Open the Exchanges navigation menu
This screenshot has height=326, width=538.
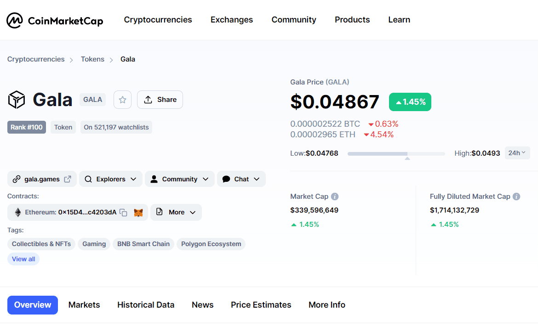232,20
